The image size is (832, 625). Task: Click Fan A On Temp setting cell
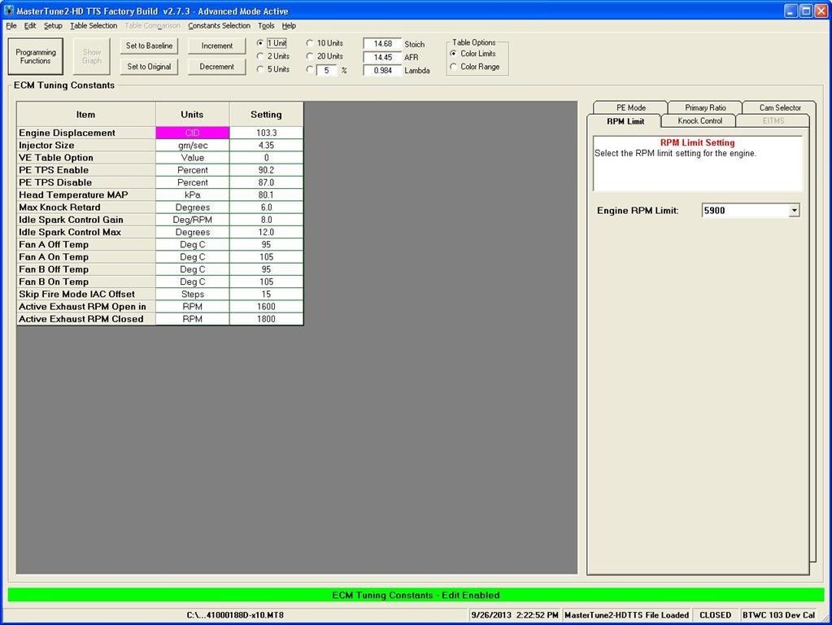[267, 256]
